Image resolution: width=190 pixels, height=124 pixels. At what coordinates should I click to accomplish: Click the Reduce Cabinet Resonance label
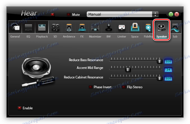[83, 77]
